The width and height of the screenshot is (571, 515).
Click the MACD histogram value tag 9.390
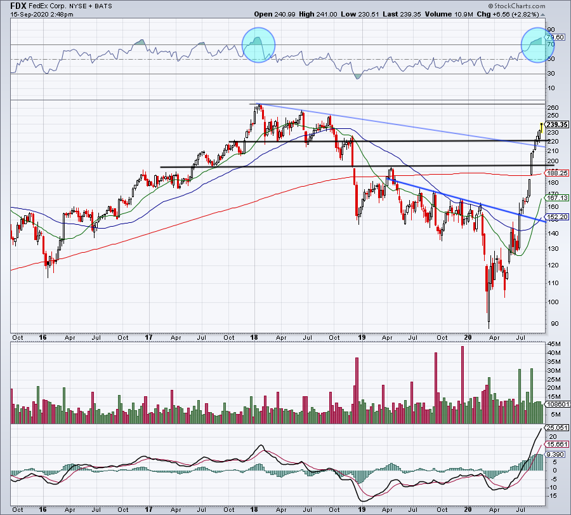tap(555, 455)
